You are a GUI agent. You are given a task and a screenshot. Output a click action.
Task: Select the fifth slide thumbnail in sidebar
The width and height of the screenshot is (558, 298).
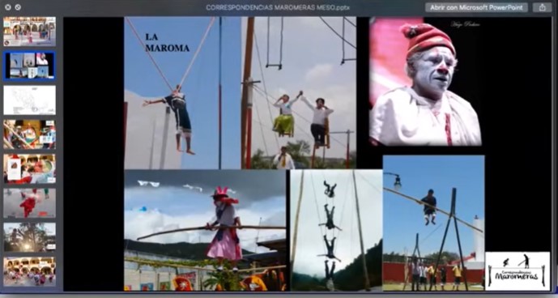point(29,168)
